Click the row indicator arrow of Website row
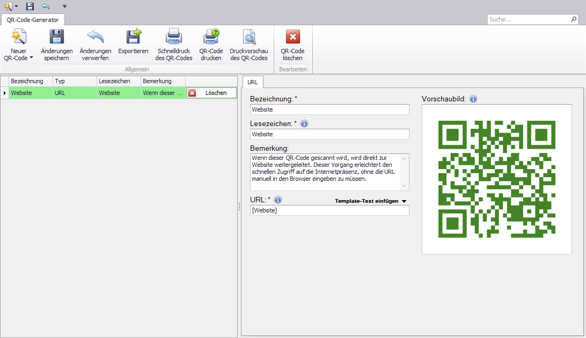 [4, 93]
